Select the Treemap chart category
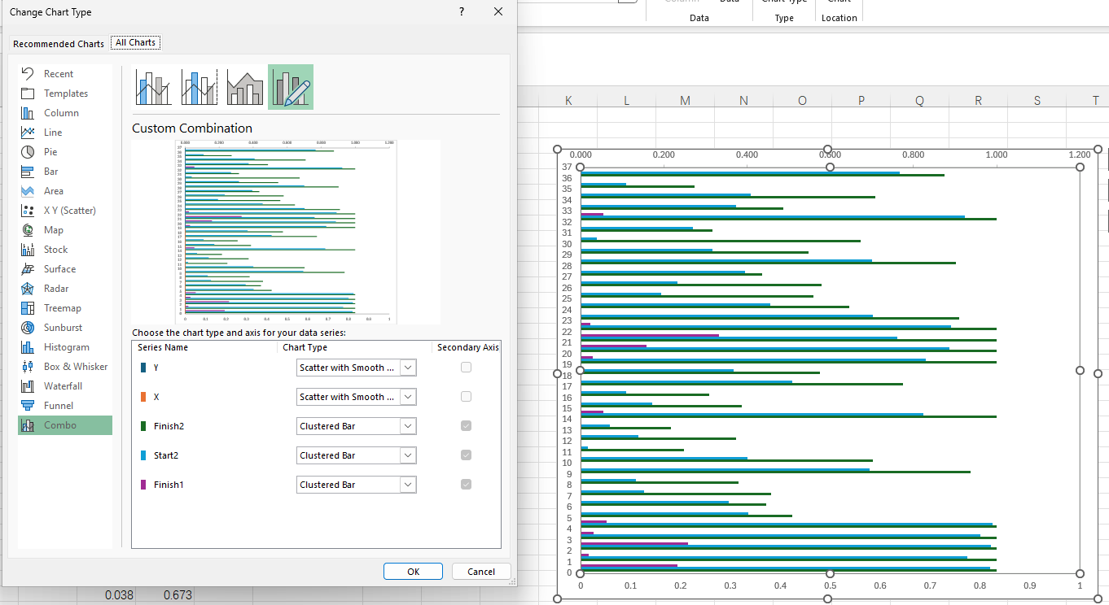Screen dimensions: 1109x605 point(65,308)
